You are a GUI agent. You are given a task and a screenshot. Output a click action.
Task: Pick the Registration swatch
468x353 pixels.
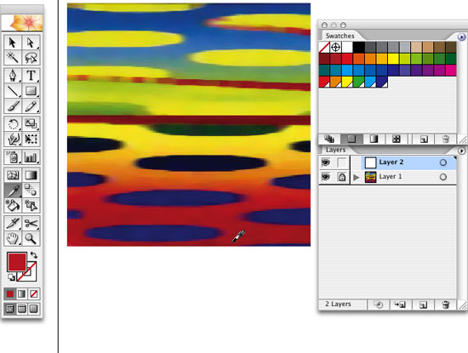click(x=336, y=47)
